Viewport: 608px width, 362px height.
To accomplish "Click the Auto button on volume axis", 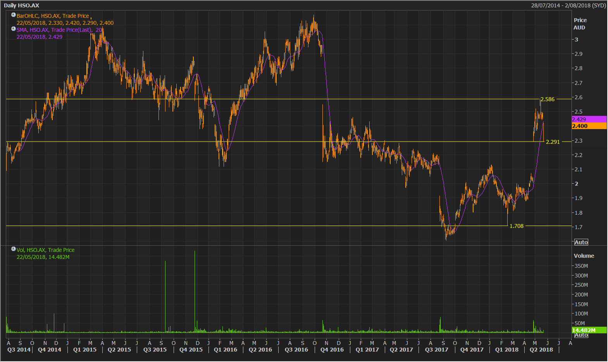I will tap(581, 335).
